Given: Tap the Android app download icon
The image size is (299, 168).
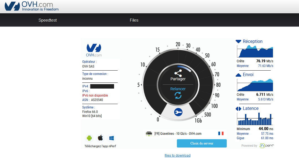Looking at the screenshot, I should tap(89, 138).
